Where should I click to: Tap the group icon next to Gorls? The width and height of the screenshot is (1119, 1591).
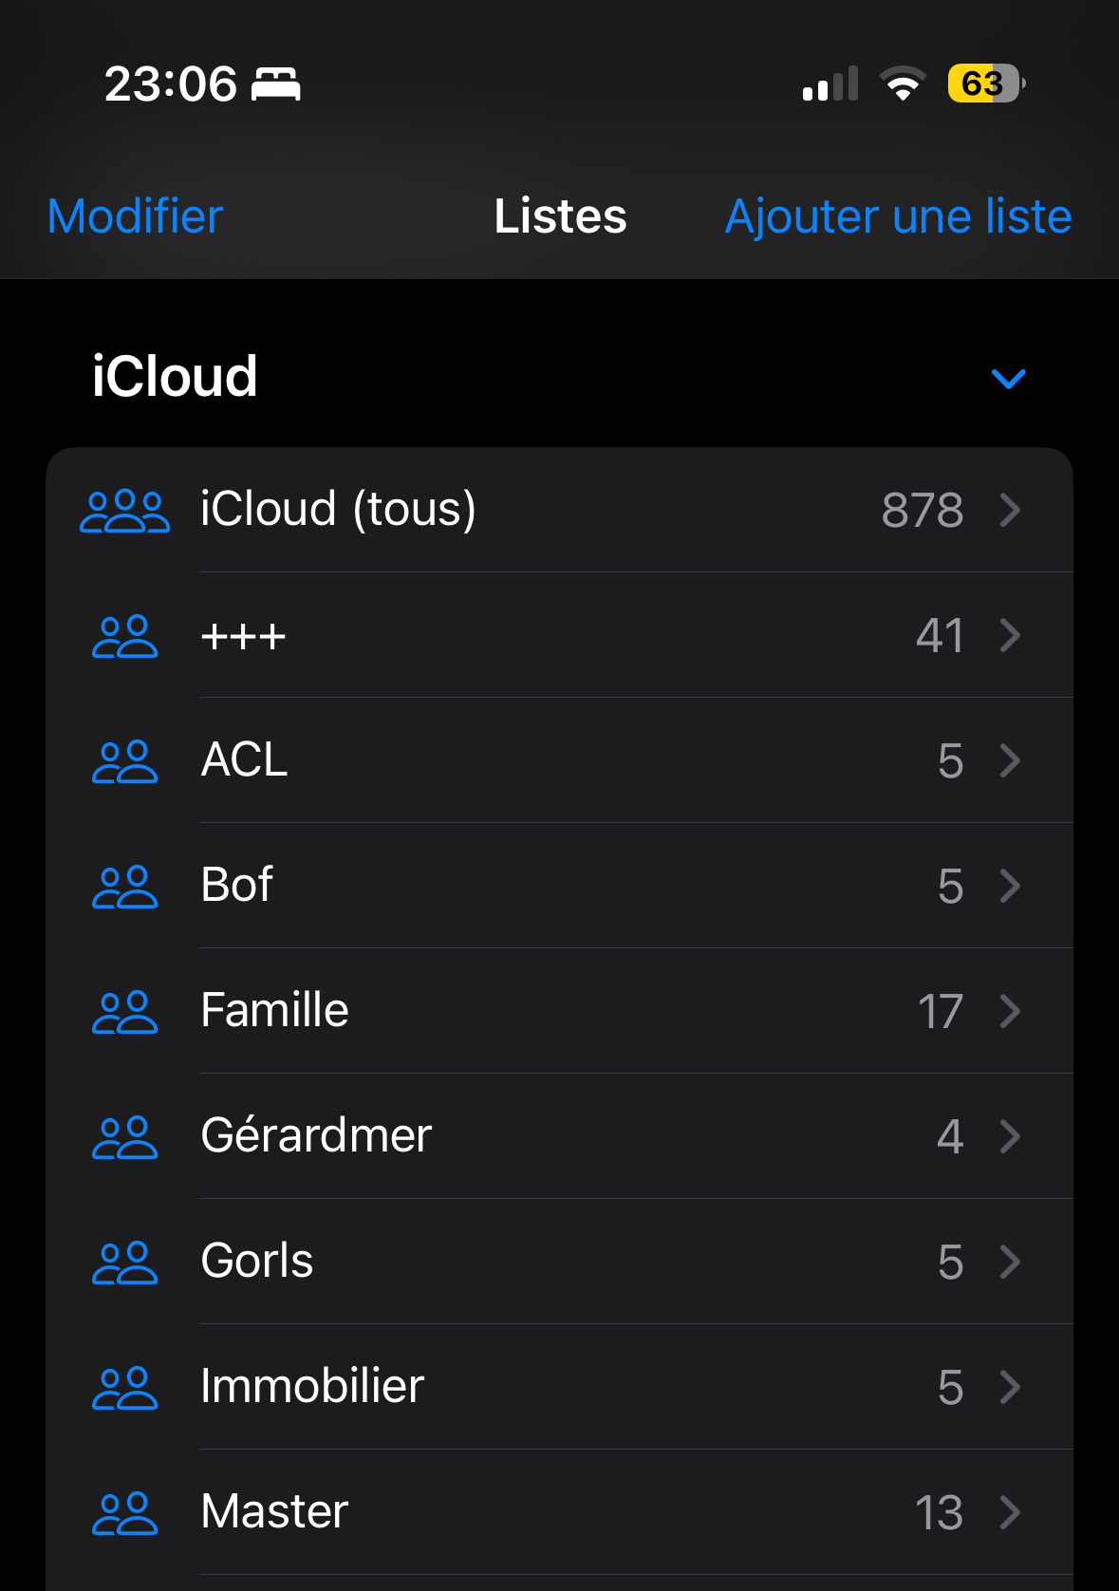click(124, 1263)
